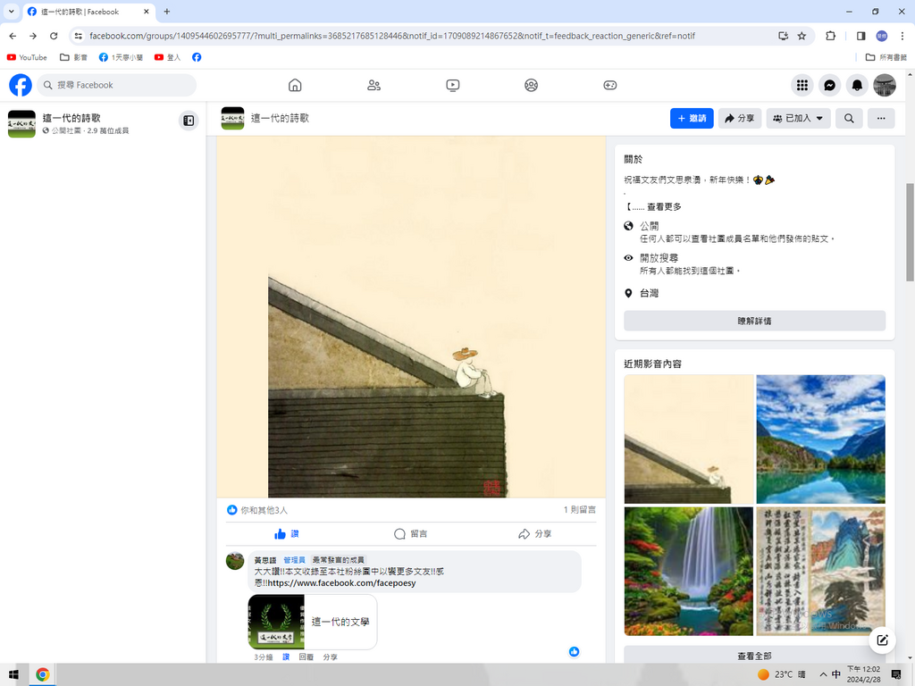This screenshot has width=915, height=686.
Task: Click the 瞭解詳情 button
Action: pyautogui.click(x=754, y=321)
